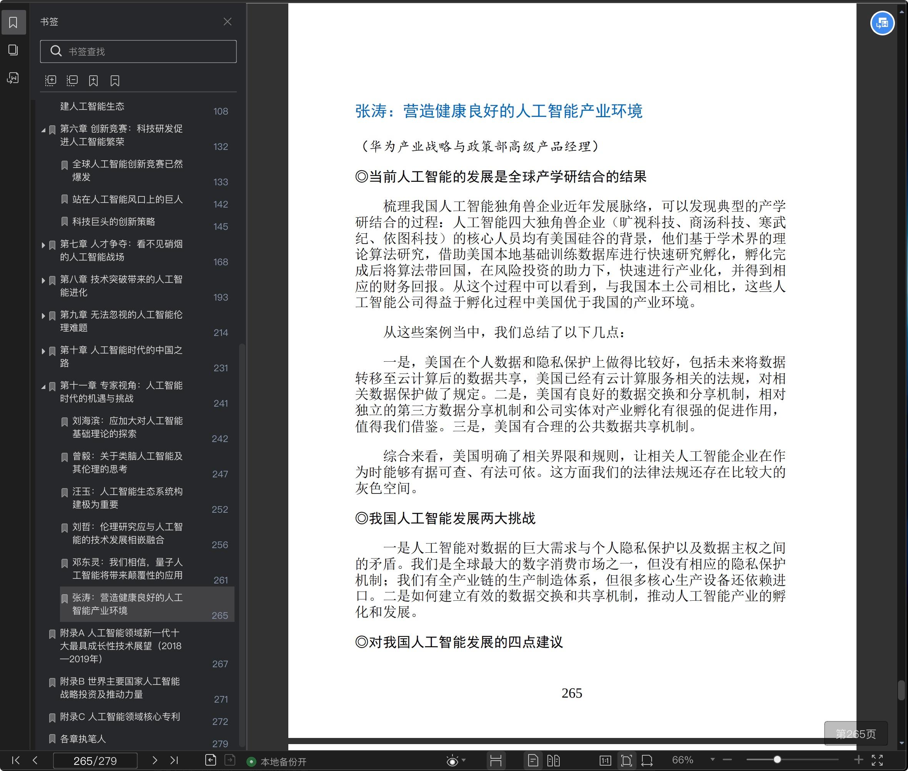Jump to last page button

click(174, 760)
